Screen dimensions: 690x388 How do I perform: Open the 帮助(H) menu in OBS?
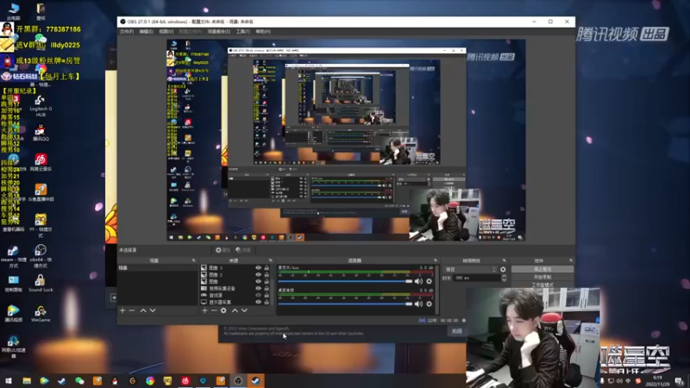tap(263, 32)
